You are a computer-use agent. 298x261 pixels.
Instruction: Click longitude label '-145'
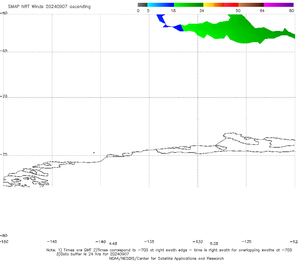pyautogui.click(x=52, y=241)
